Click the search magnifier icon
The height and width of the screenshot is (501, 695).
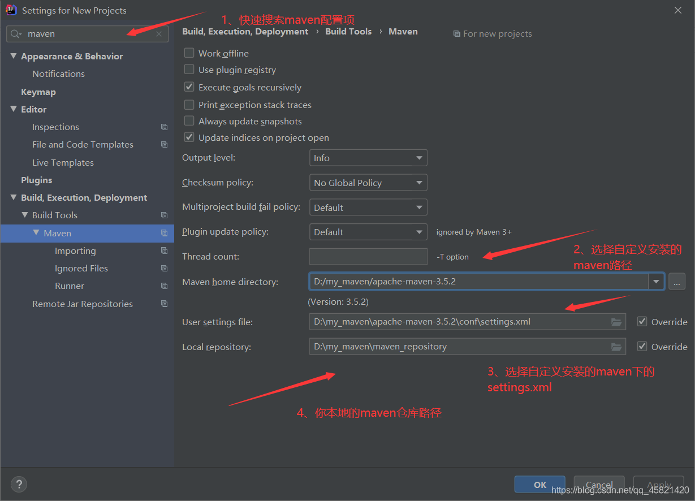pos(16,34)
